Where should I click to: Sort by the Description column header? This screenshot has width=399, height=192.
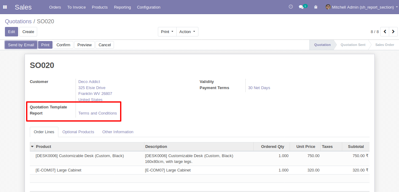tap(199, 147)
